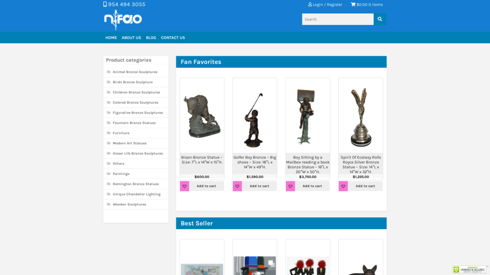
Task: Open the BLOG menu item
Action: click(151, 38)
